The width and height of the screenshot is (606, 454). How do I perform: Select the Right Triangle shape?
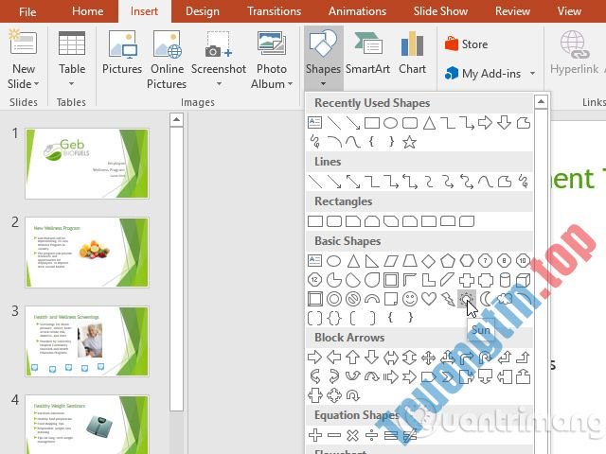(x=372, y=261)
